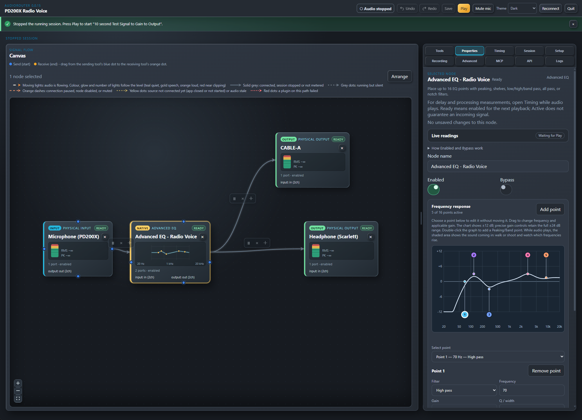582x420 pixels.
Task: Click the Quit button
Action: pyautogui.click(x=571, y=8)
